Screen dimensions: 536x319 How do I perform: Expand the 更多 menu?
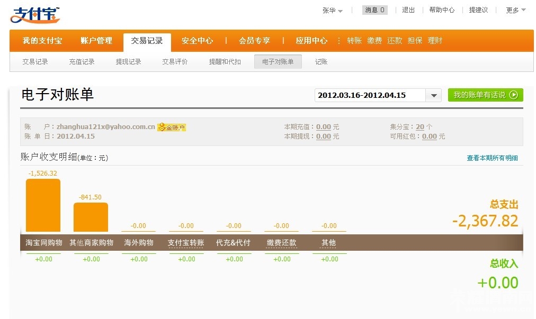click(x=516, y=10)
